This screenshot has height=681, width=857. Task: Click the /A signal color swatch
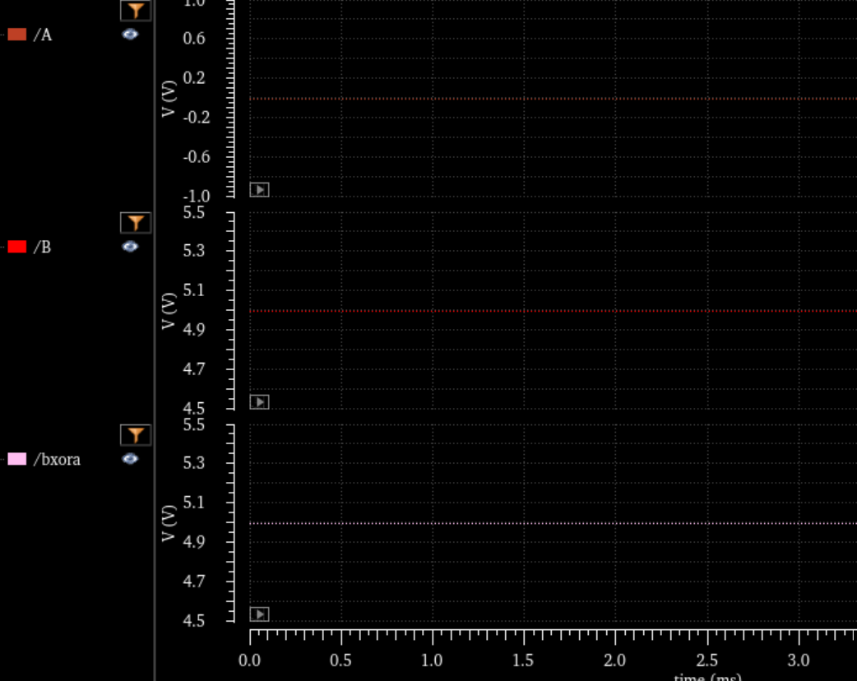point(17,35)
